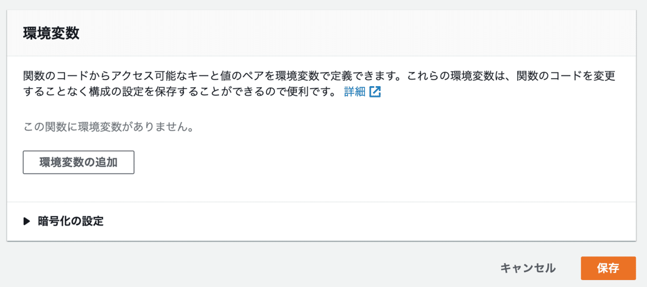Click the word 設定 in 暗号化の設定
This screenshot has width=647, height=287.
point(92,221)
